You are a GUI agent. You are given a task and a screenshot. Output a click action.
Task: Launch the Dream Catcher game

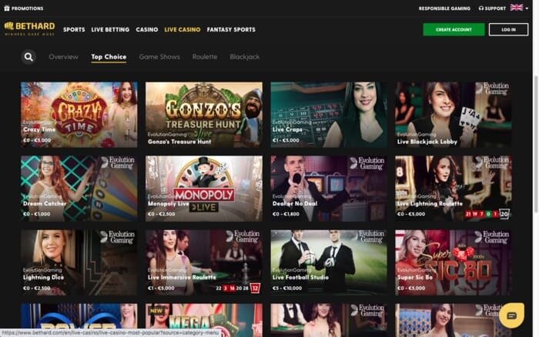tap(79, 189)
